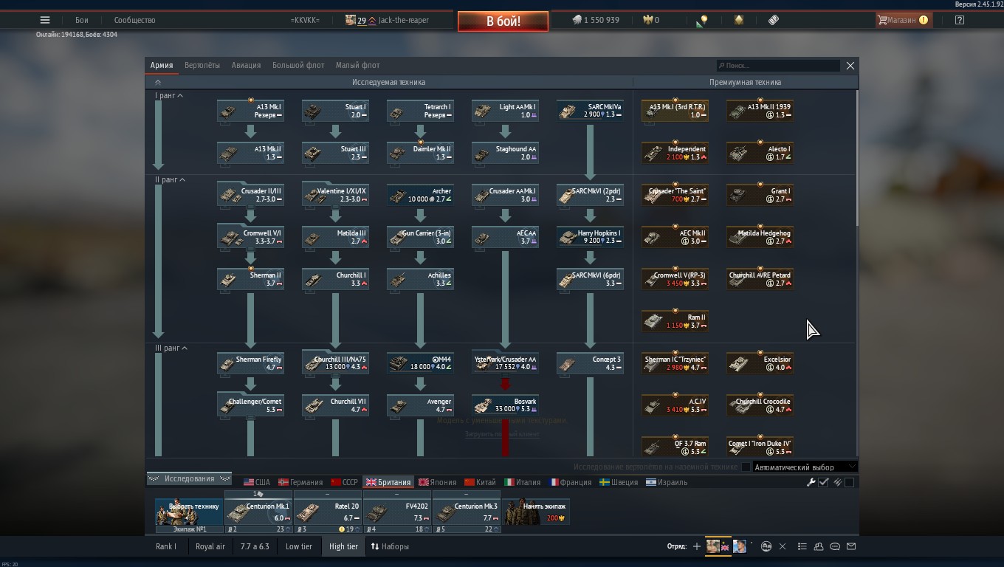Select the Япония nation flag
The width and height of the screenshot is (1004, 567).
coord(437,482)
